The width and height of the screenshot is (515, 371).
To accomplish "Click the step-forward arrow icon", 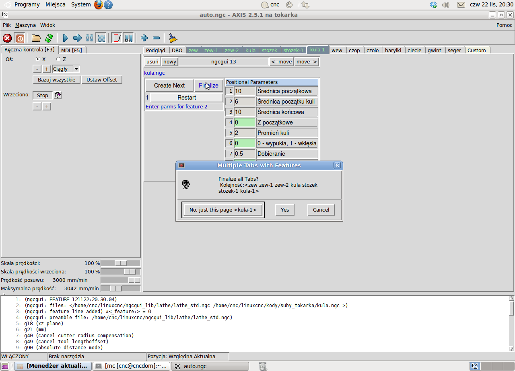I will tap(77, 38).
